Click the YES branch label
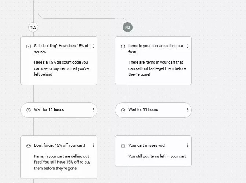 pyautogui.click(x=33, y=27)
